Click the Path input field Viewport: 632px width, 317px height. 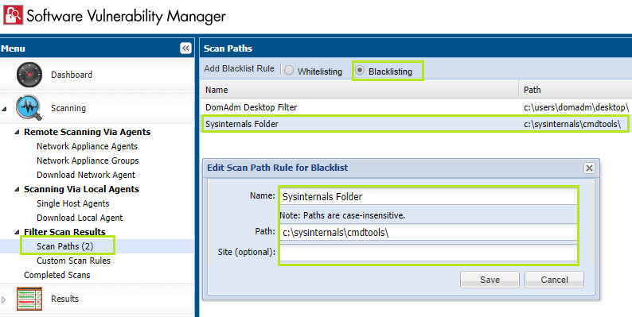428,232
